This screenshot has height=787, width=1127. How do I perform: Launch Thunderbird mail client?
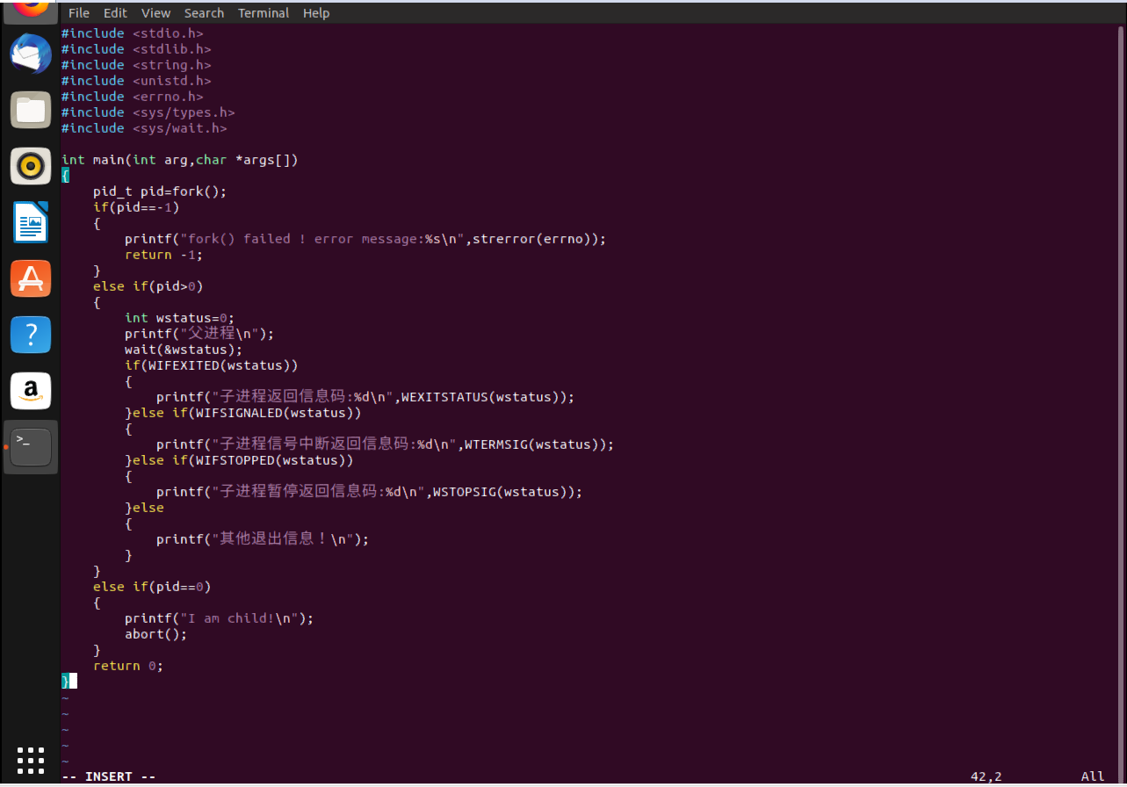pos(31,54)
